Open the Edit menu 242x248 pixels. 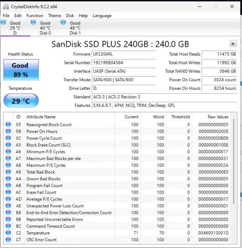pyautogui.click(x=18, y=15)
